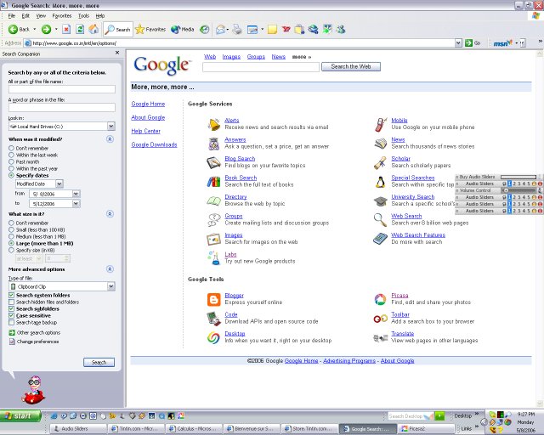
Task: Click the Picasa pinwheel icon
Action: pos(380,299)
